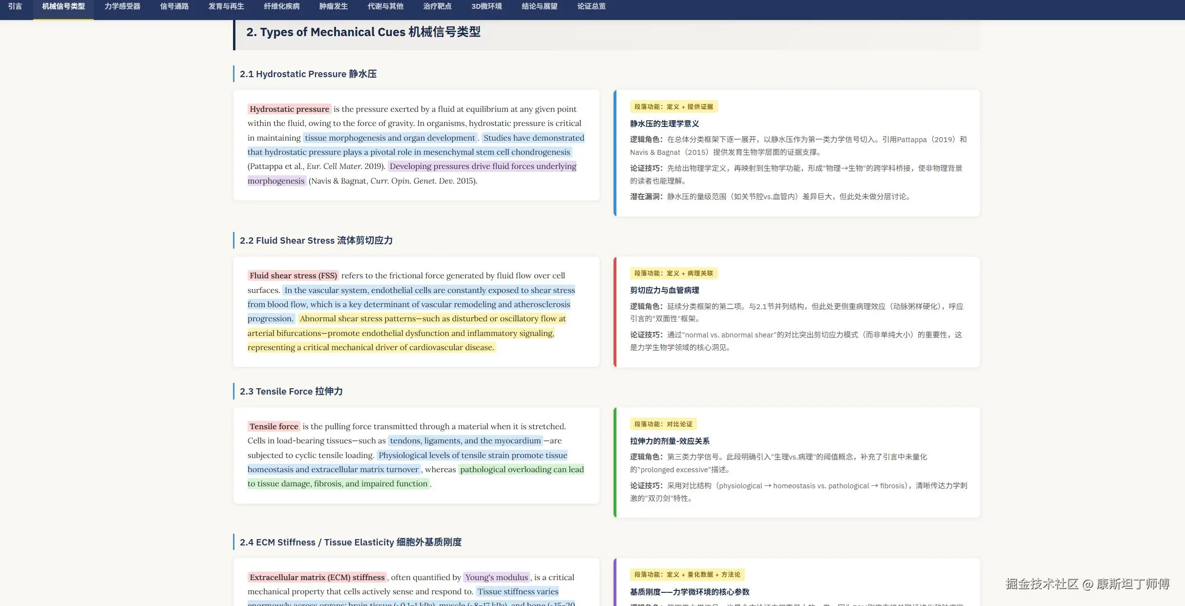Click the highlighted term Hydrostatic pressure

pyautogui.click(x=289, y=109)
